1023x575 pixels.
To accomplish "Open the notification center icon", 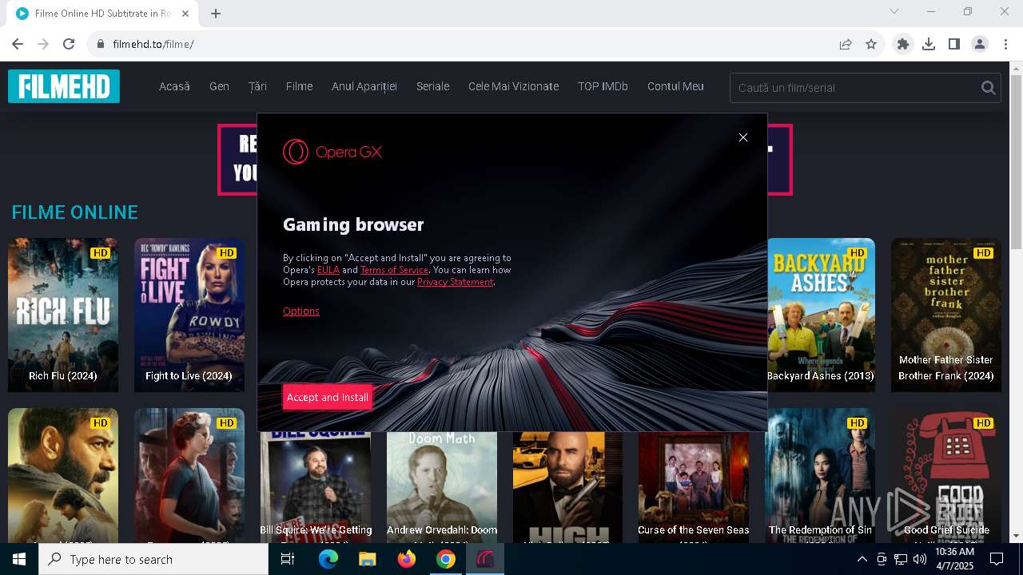I will click(997, 559).
